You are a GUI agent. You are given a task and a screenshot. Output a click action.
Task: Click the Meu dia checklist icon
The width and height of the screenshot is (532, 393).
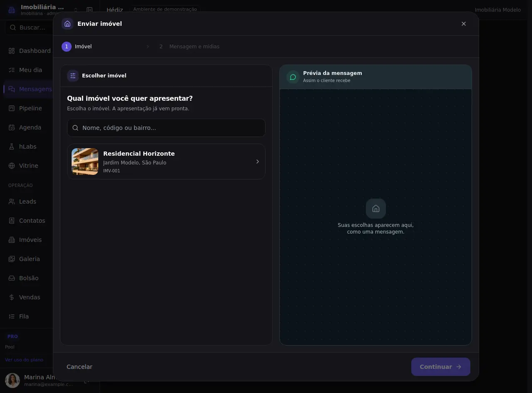[12, 70]
